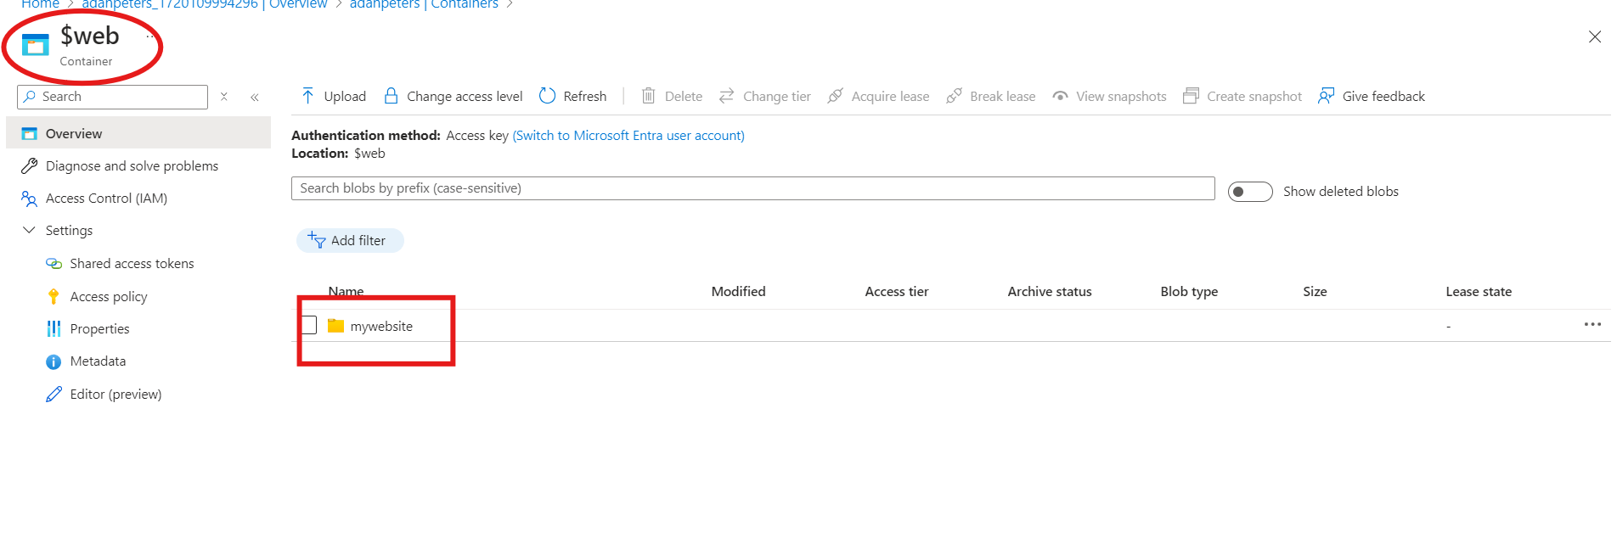
Task: Click the Properties bars icon
Action: coord(54,328)
